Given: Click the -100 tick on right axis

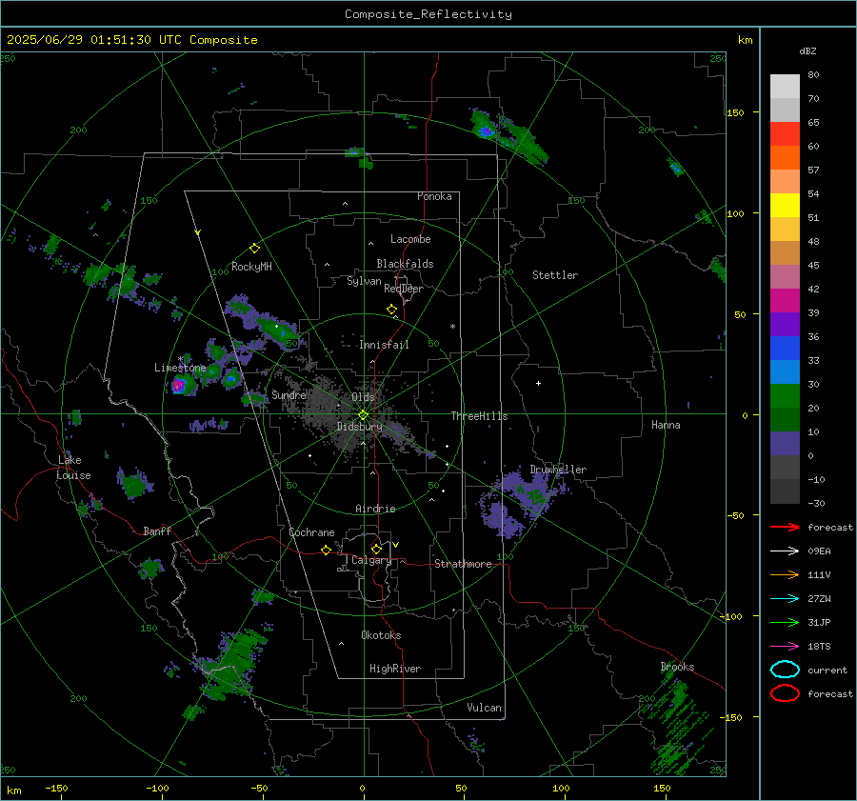Looking at the screenshot, I should 730,617.
